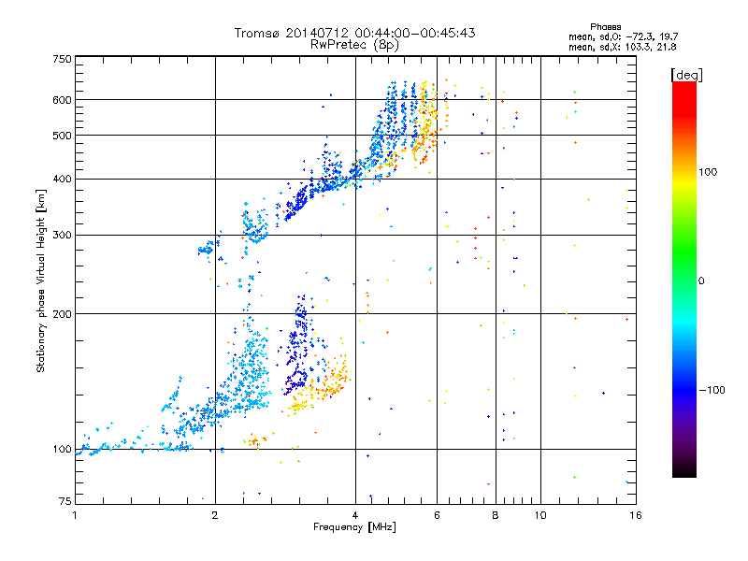Image resolution: width=748 pixels, height=561 pixels.
Task: Click the height axis tick label "200"
Action: click(63, 314)
